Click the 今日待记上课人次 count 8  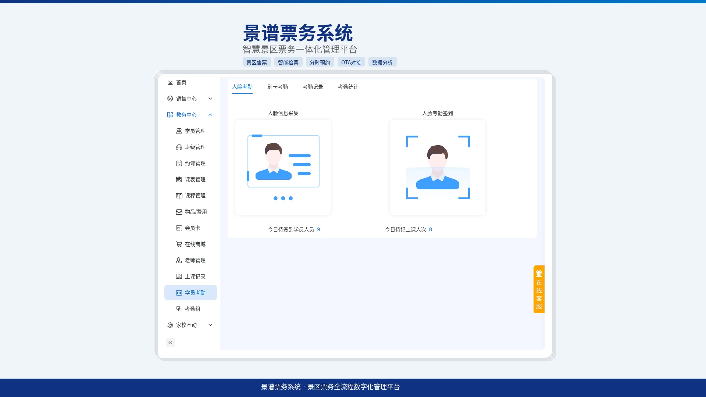click(431, 229)
